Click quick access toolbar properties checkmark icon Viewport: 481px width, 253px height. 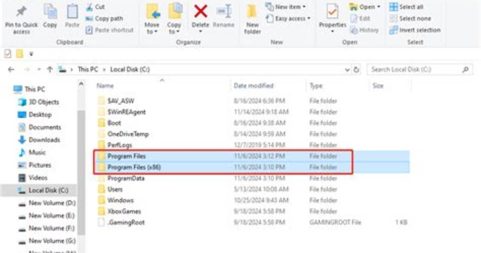click(x=8, y=54)
